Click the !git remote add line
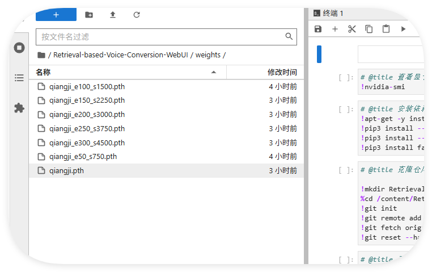The width and height of the screenshot is (432, 272). 391,218
